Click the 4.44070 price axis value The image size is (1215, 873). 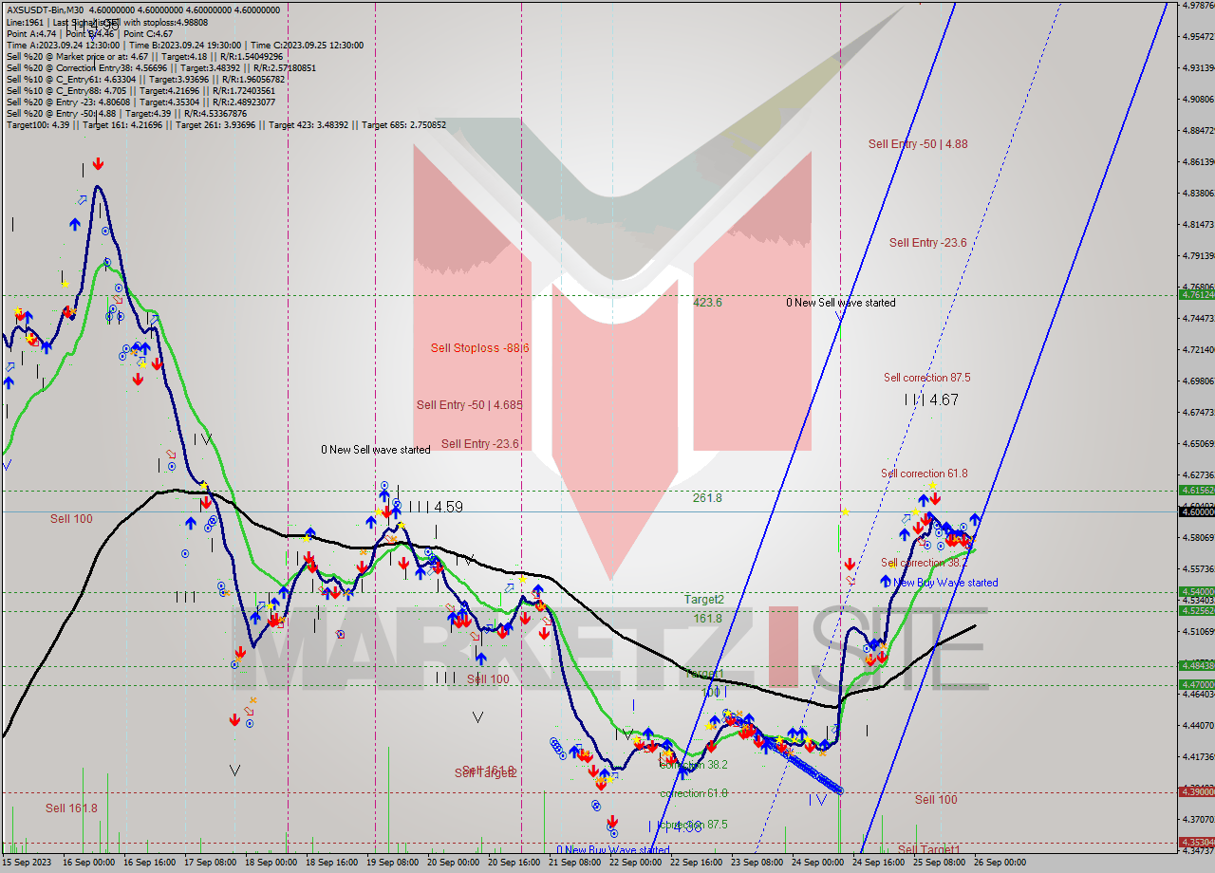tap(1197, 725)
